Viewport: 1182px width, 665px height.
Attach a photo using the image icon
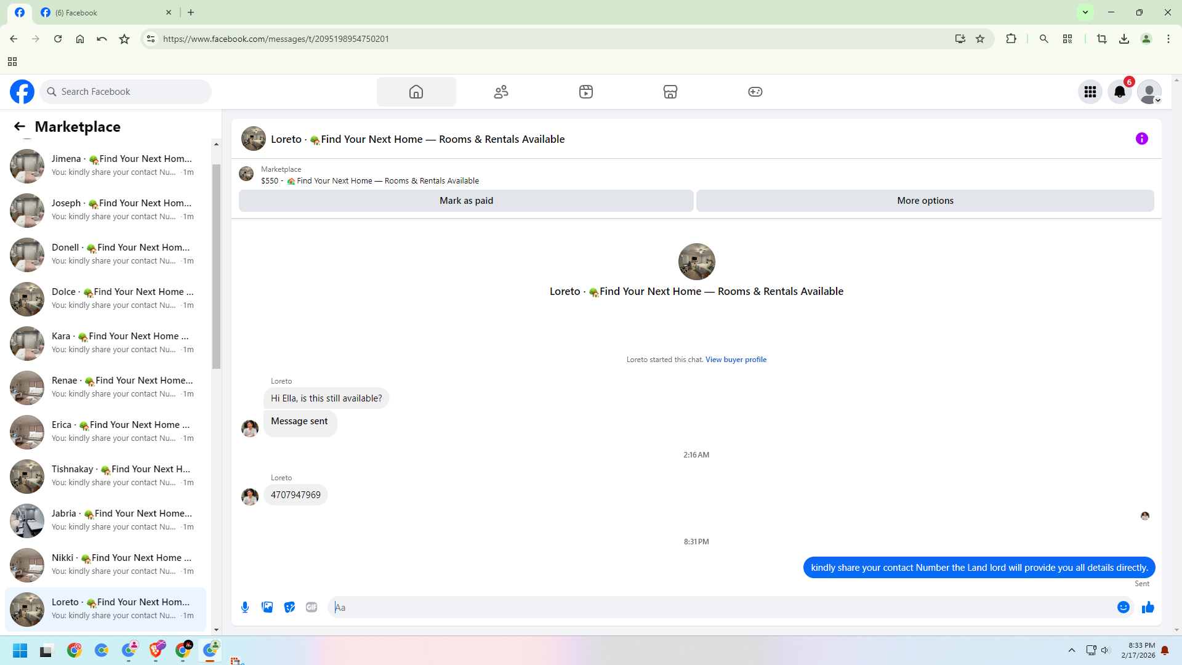tap(267, 607)
